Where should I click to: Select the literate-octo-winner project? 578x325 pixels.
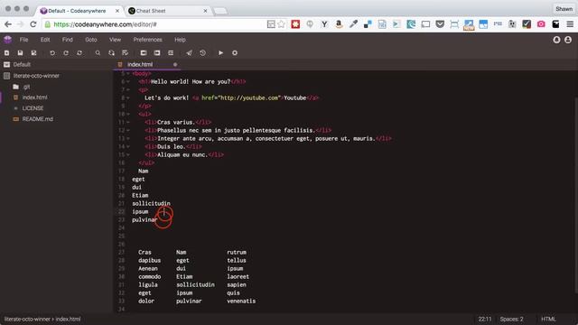click(x=36, y=76)
